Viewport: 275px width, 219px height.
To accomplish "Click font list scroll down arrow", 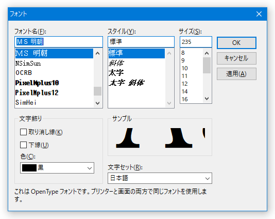I will pos(98,103).
